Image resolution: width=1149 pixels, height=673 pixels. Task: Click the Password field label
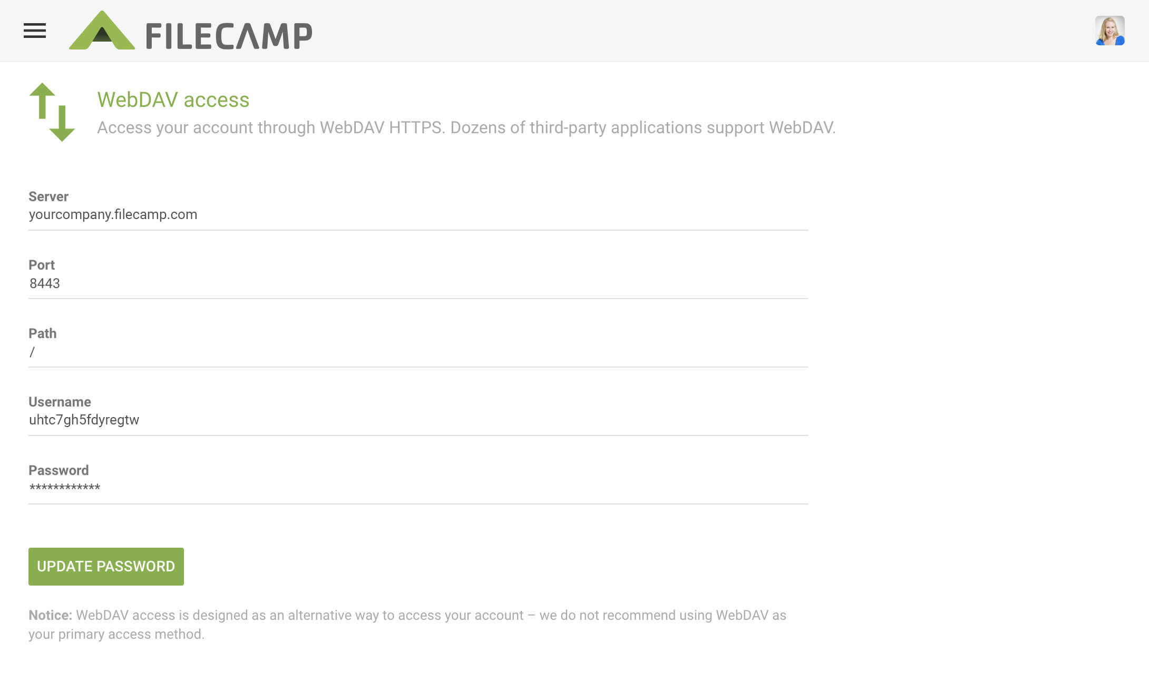point(59,470)
